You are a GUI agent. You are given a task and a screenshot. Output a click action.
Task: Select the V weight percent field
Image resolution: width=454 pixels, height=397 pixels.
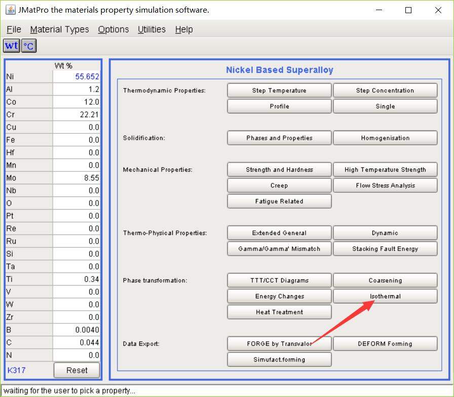77,292
